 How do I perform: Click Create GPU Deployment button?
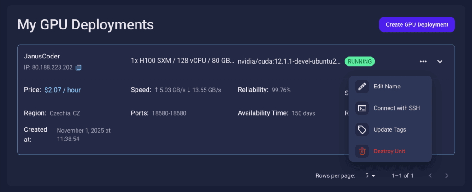click(417, 25)
